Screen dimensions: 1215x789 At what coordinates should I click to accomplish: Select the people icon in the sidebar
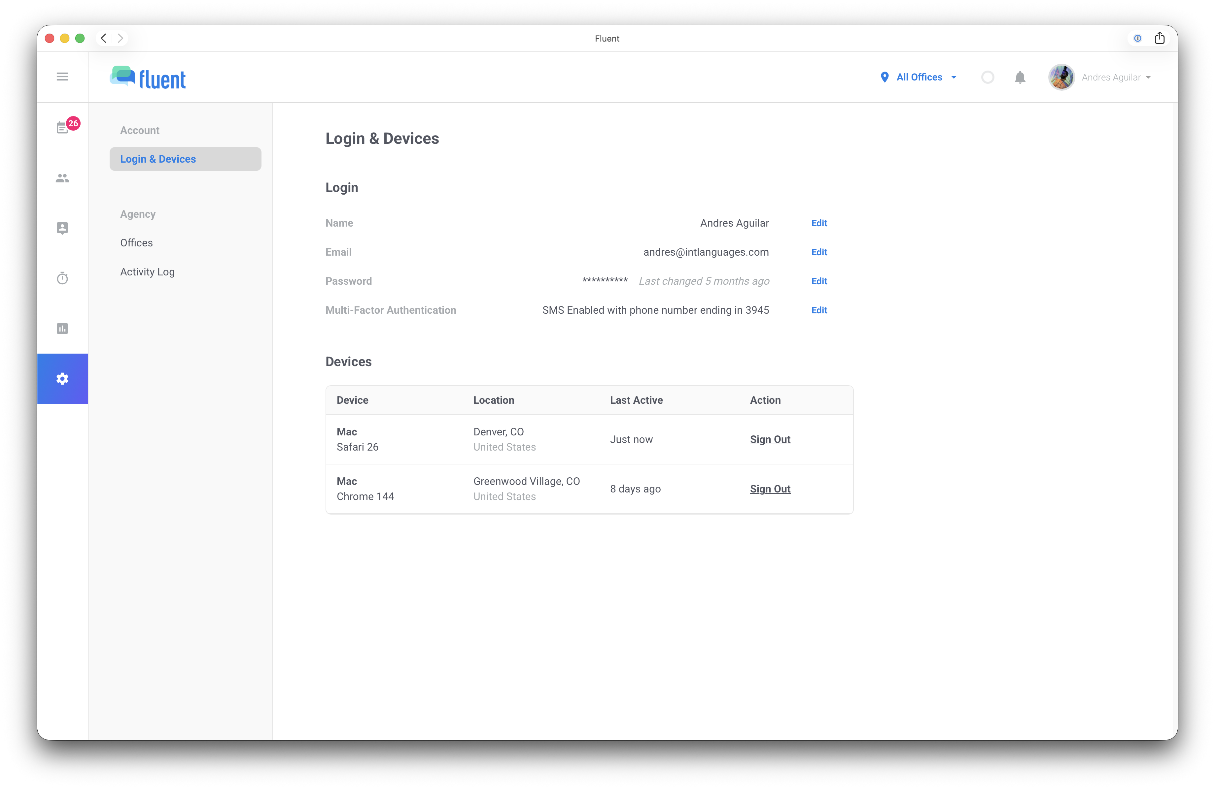(x=62, y=178)
